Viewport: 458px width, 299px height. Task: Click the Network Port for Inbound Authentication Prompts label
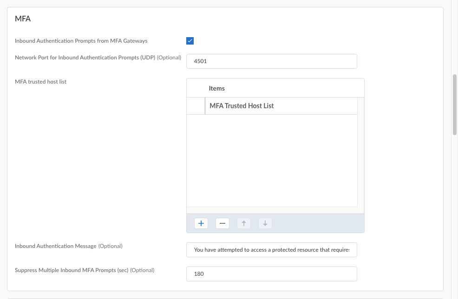[x=85, y=58]
